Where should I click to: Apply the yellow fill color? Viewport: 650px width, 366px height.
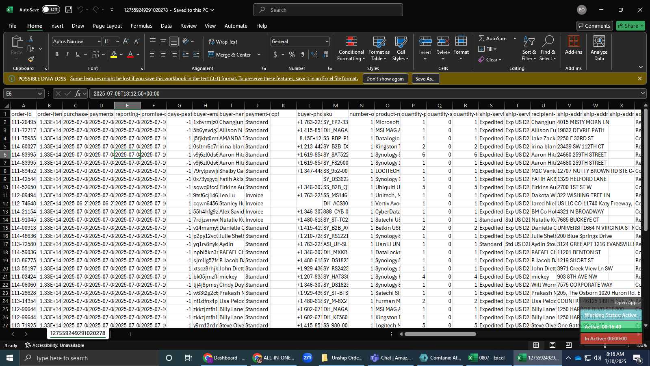[x=114, y=54]
